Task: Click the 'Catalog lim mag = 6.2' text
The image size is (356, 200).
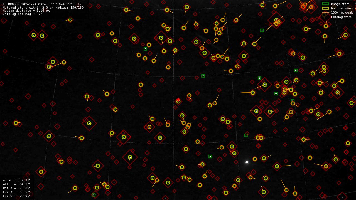Action: pyautogui.click(x=23, y=14)
